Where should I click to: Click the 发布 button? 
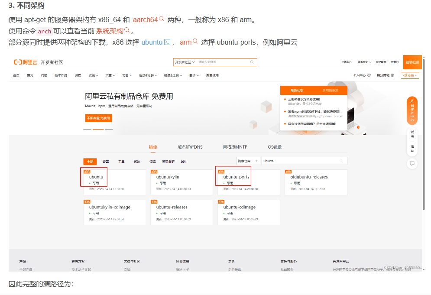tap(410, 75)
